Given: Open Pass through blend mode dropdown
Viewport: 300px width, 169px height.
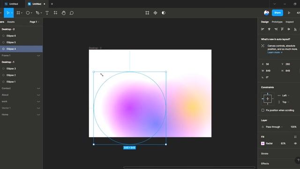Looking at the screenshot, I should [274, 127].
